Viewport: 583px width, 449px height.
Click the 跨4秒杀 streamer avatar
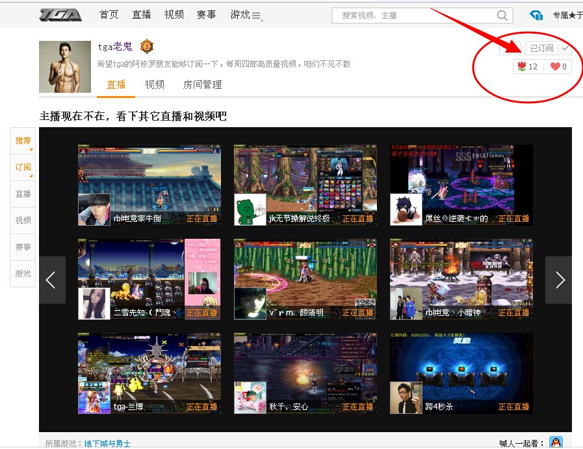point(406,398)
